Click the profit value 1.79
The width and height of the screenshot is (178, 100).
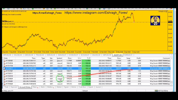click(x=139, y=74)
